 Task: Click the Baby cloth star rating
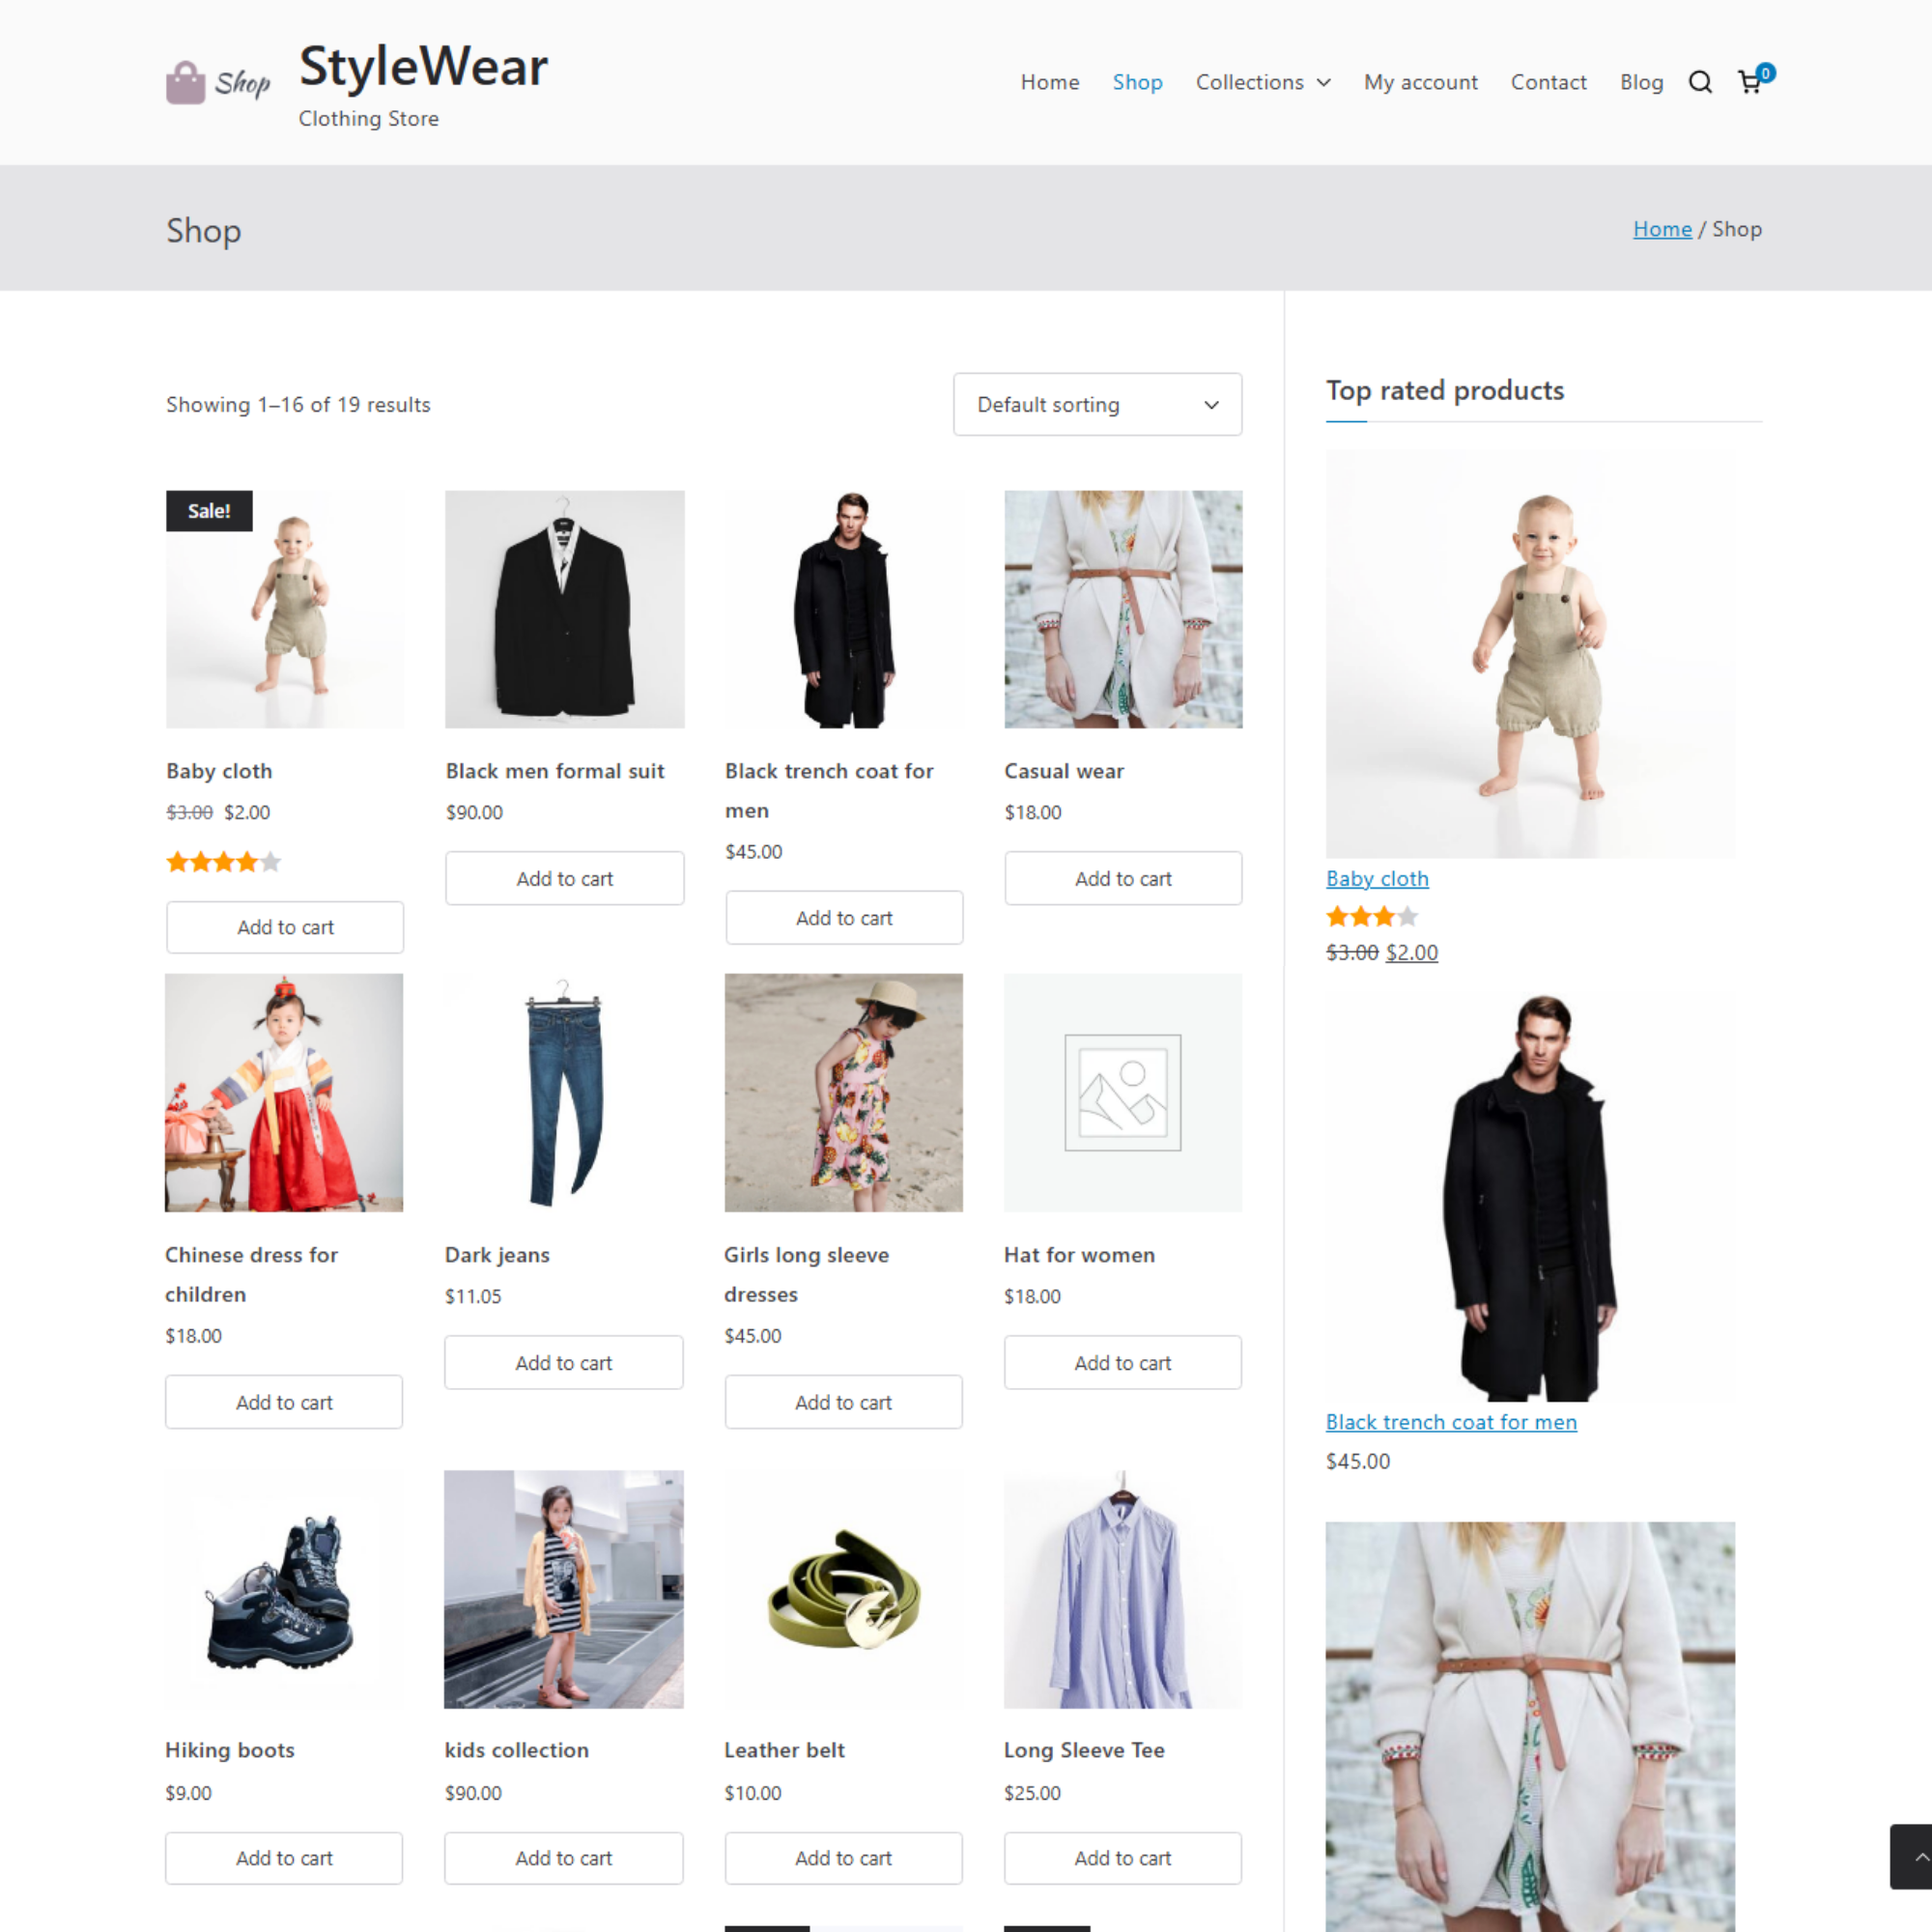223,862
